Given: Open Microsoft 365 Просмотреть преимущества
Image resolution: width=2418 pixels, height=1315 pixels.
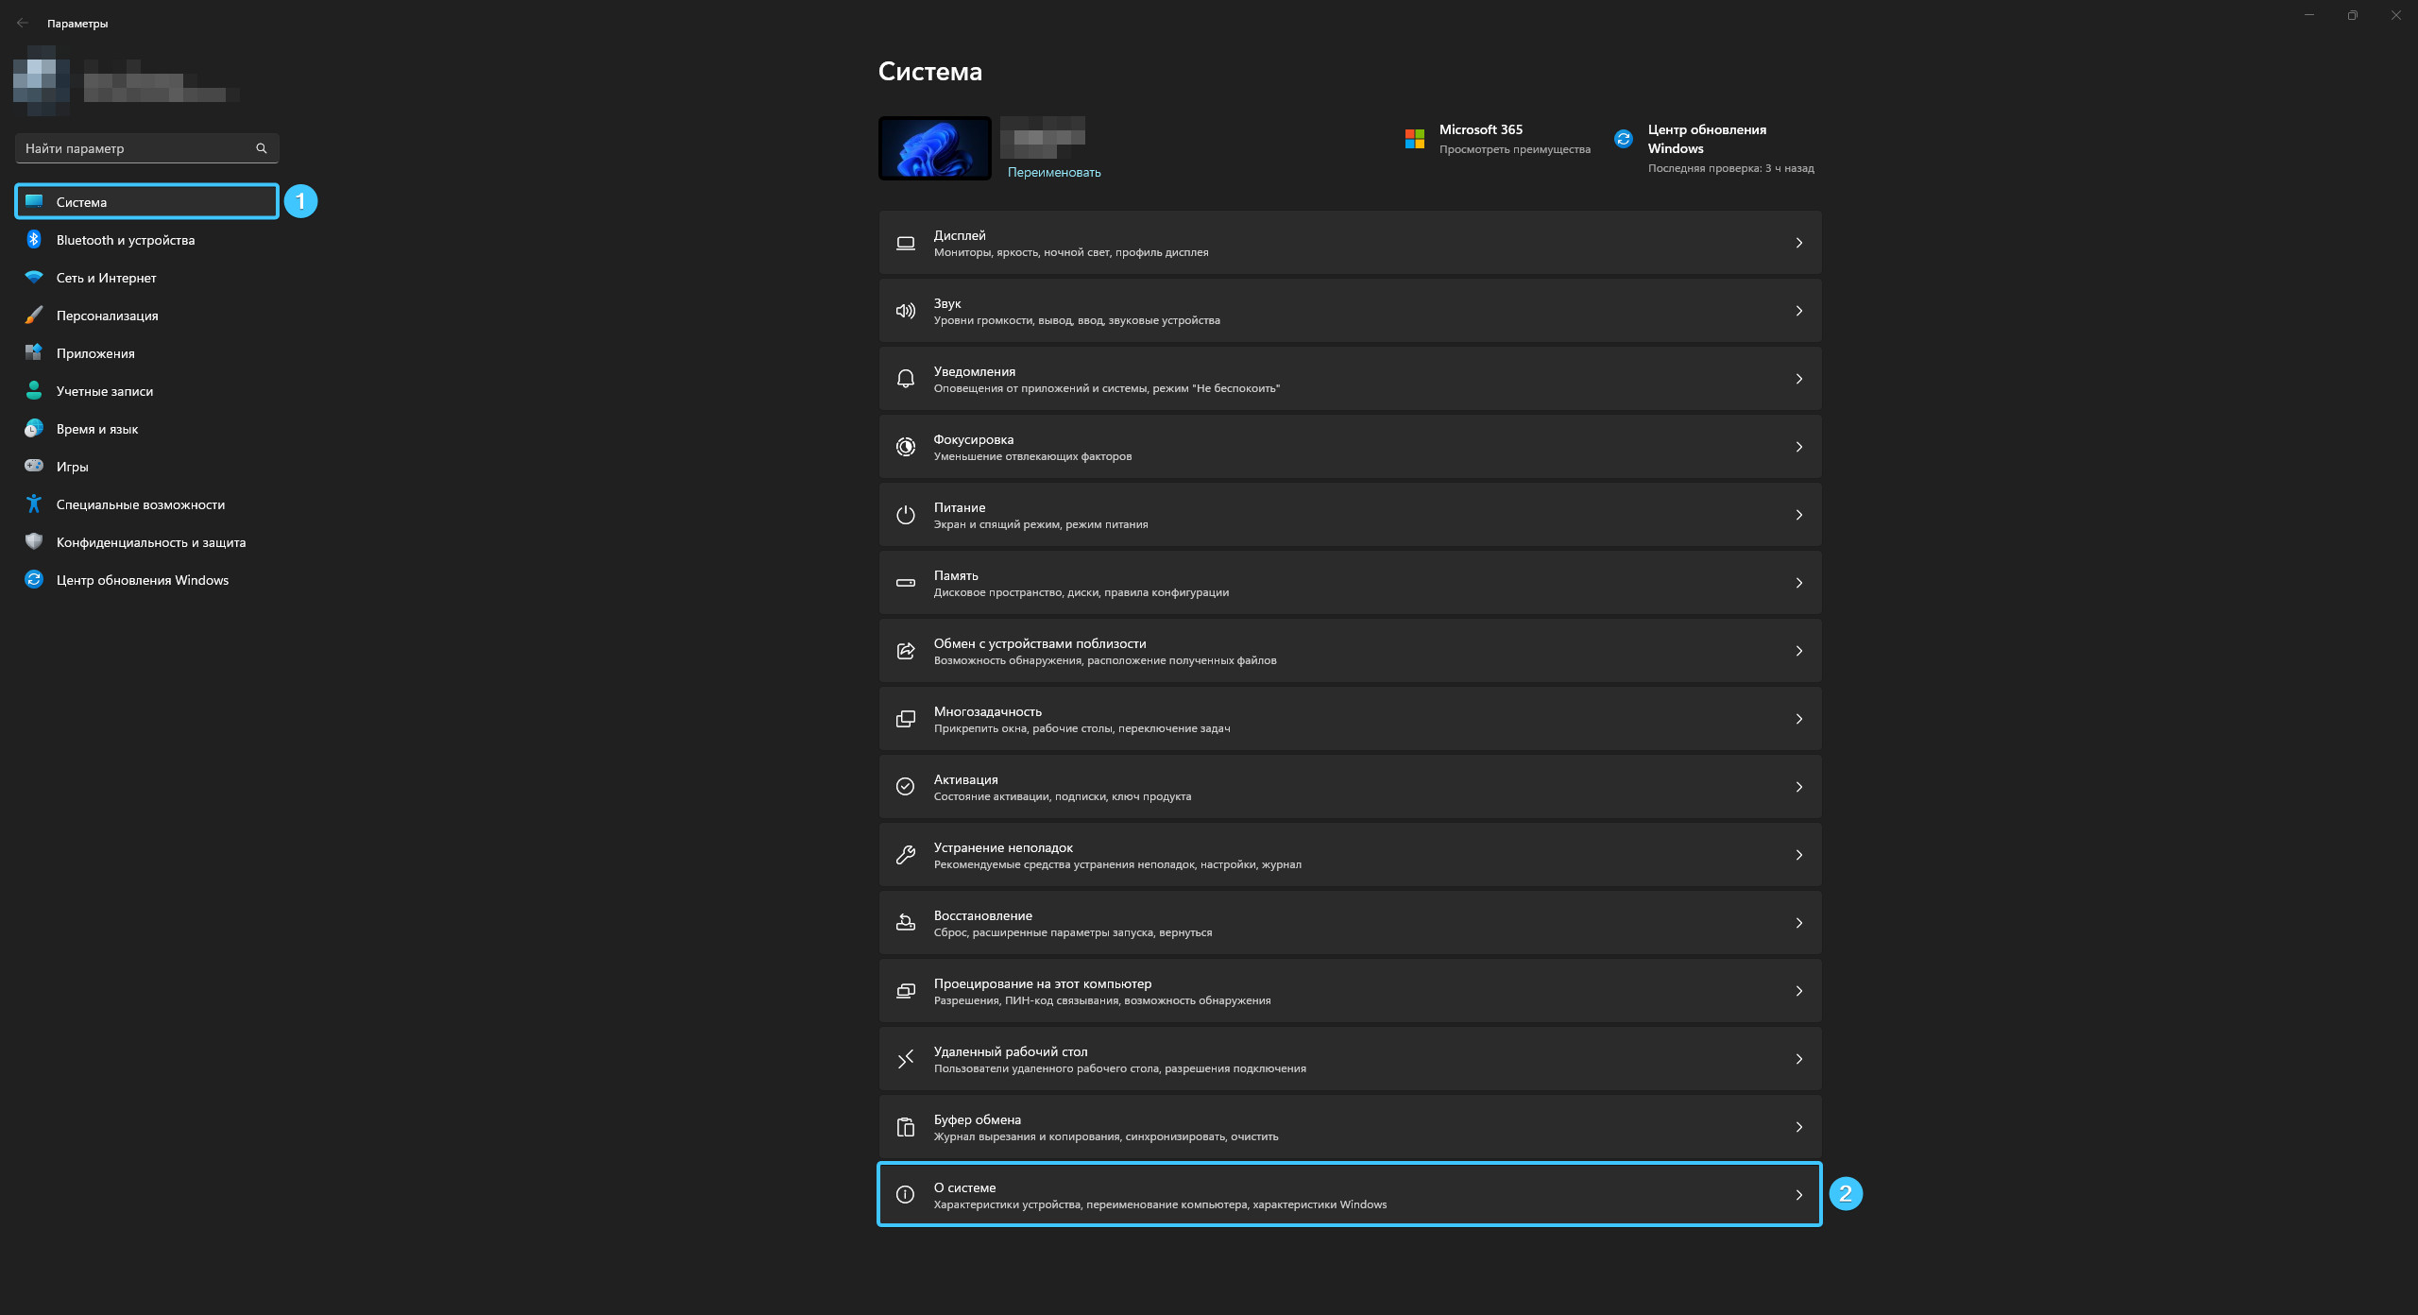Looking at the screenshot, I should tap(1498, 139).
